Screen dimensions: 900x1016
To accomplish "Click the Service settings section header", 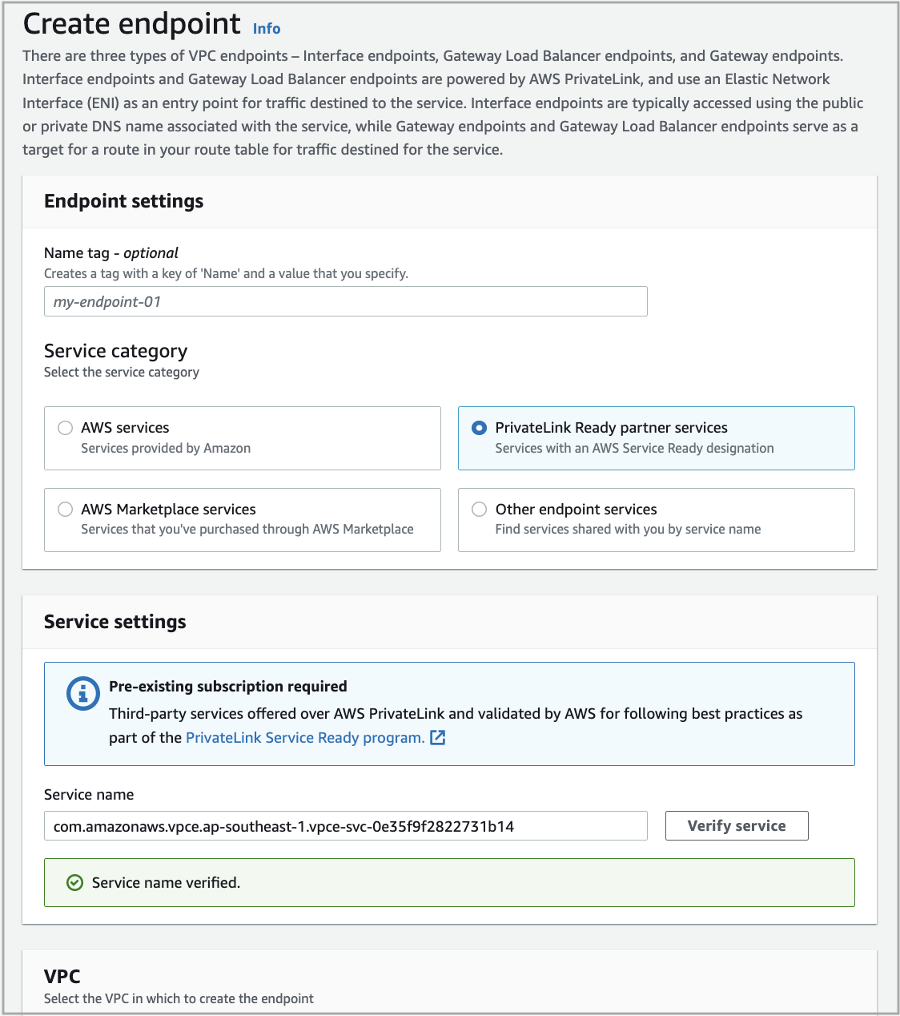I will click(115, 622).
